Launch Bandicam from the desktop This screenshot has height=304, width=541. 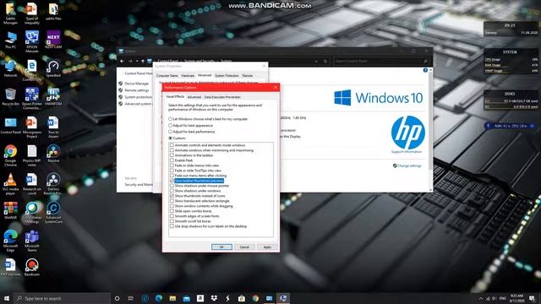(x=32, y=267)
